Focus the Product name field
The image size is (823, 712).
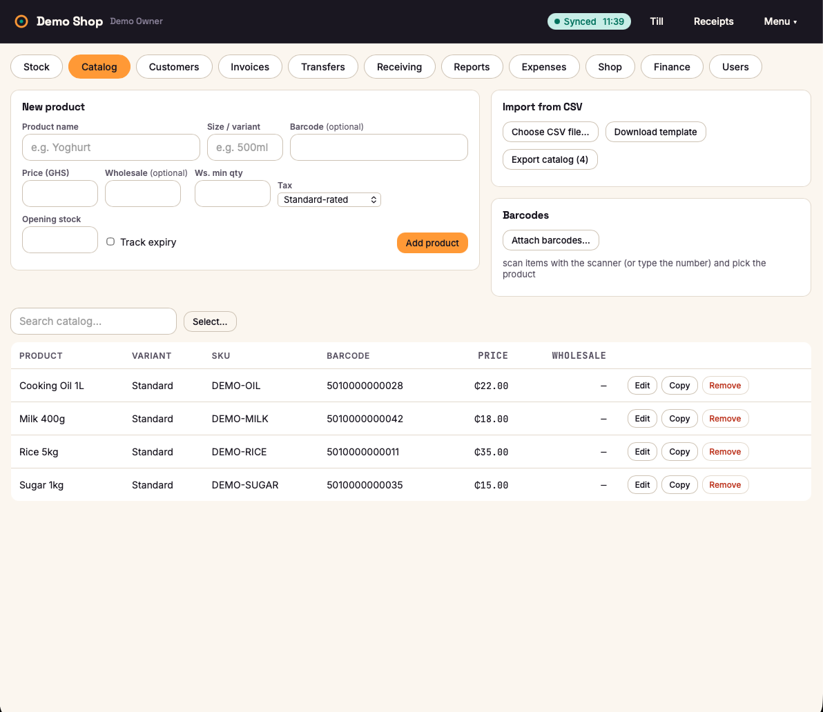(110, 148)
